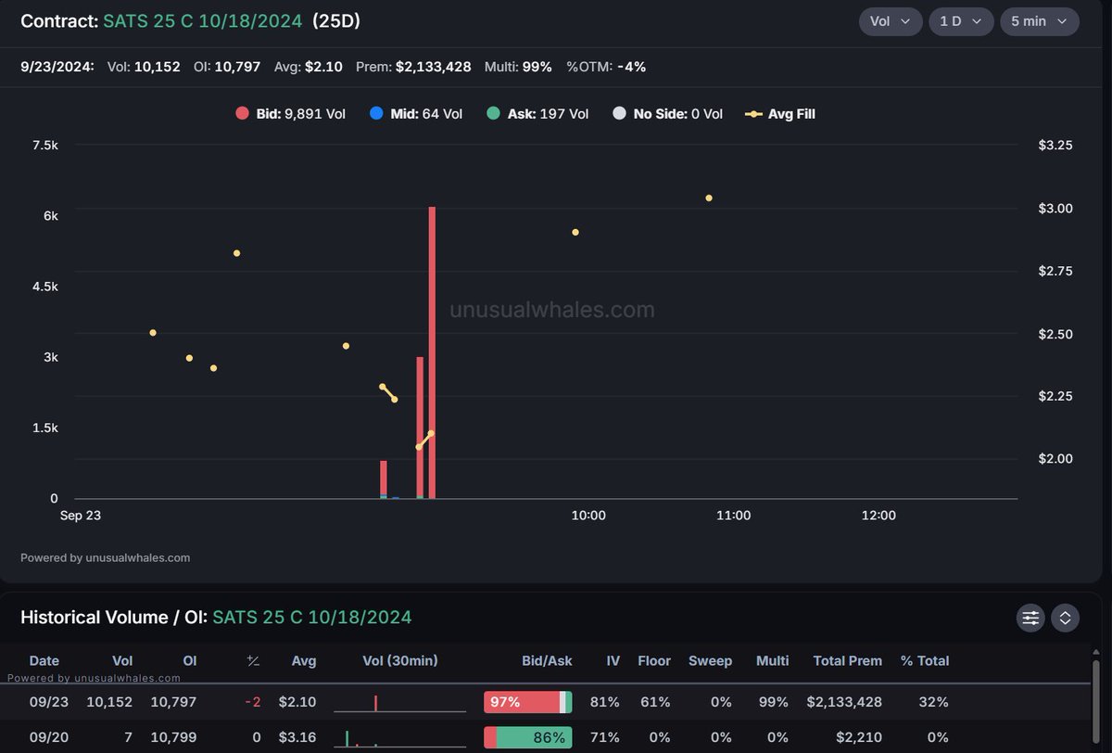The height and width of the screenshot is (753, 1112).
Task: Click the 09/20 30-min volume sparkline
Action: coord(399,738)
